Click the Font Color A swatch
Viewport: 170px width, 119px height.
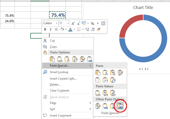click(x=70, y=29)
